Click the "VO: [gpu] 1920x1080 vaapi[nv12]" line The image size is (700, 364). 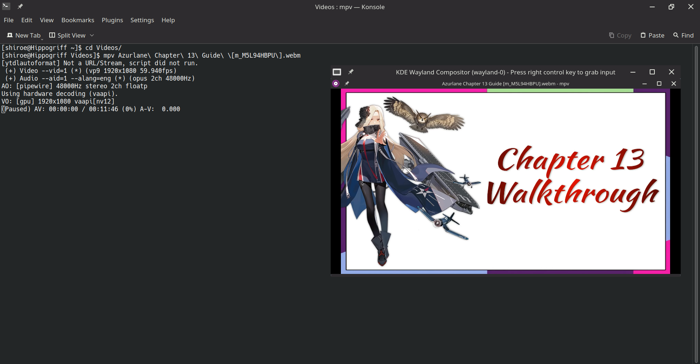[x=58, y=101]
